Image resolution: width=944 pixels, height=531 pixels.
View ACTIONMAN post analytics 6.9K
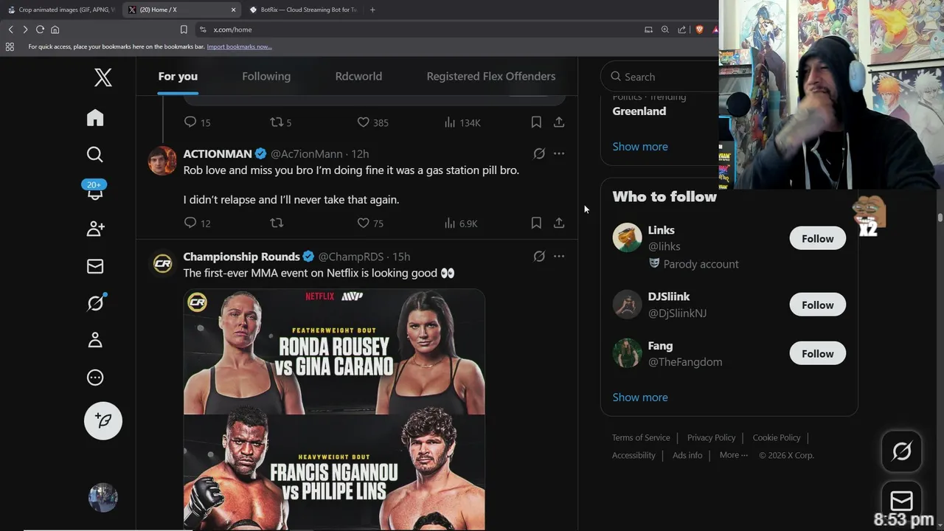461,223
